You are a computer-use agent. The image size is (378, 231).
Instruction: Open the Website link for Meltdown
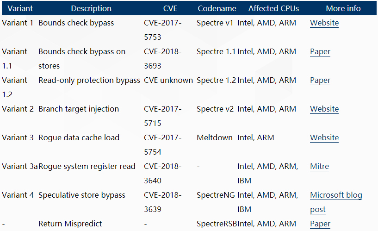click(324, 137)
